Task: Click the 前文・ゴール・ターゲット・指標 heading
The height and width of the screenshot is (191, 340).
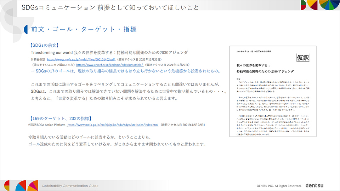Action: pos(84,29)
